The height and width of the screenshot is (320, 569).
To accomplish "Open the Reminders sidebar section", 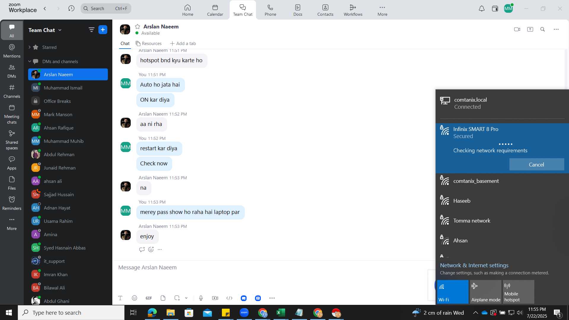I will click(x=12, y=203).
